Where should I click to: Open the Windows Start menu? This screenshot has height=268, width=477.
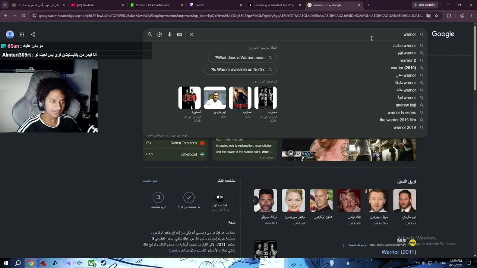pyautogui.click(x=6, y=263)
